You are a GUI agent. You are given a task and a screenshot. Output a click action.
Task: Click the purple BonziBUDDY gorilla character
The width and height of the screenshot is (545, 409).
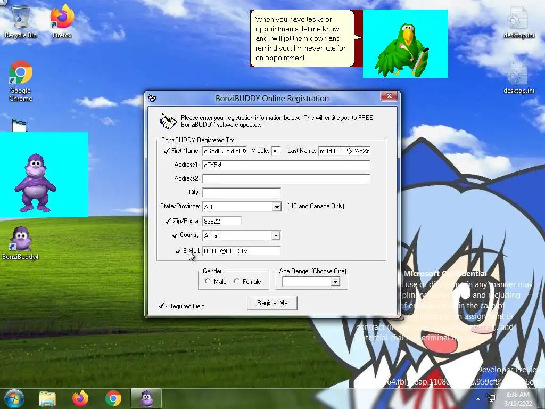[35, 183]
